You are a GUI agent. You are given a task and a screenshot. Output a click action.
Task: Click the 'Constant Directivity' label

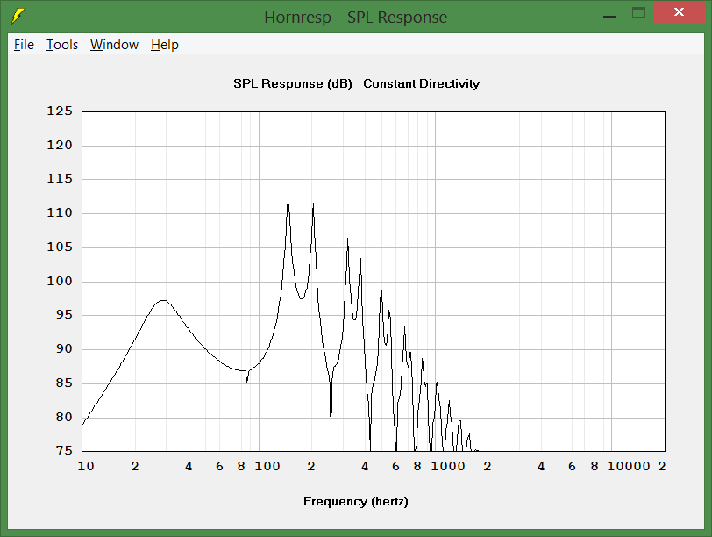coord(422,83)
